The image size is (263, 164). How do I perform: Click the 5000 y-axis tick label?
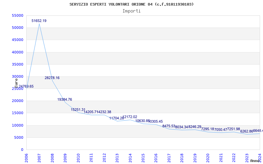tap(19, 137)
